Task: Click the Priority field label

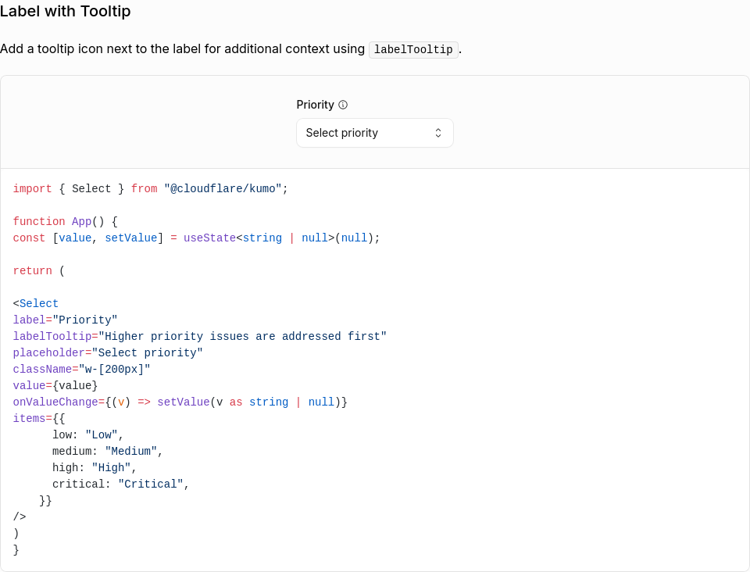Action: click(x=315, y=105)
